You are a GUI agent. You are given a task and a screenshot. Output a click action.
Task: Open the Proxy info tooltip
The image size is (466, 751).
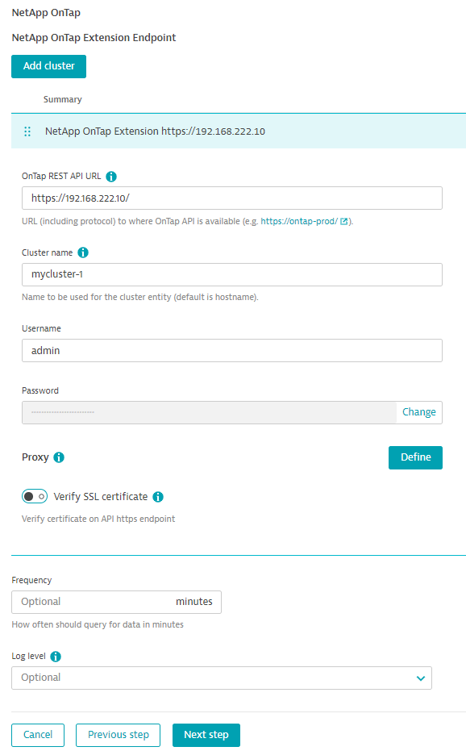point(58,457)
